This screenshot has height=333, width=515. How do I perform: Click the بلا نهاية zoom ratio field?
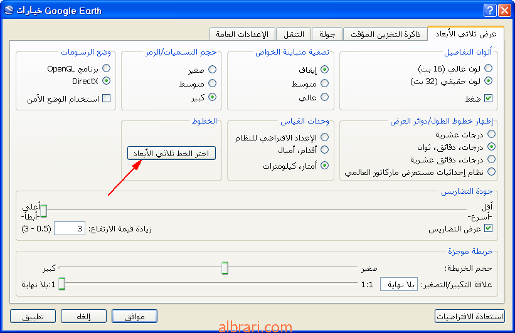(399, 284)
